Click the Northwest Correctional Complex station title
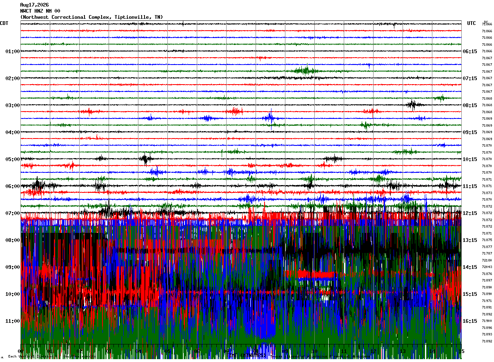 click(x=91, y=17)
